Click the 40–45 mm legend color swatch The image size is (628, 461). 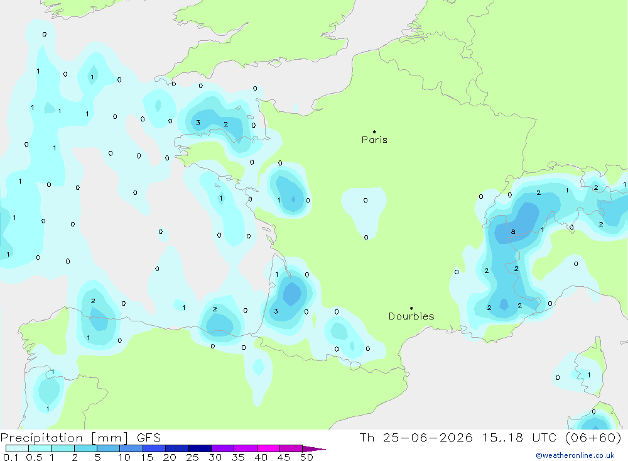pyautogui.click(x=268, y=448)
